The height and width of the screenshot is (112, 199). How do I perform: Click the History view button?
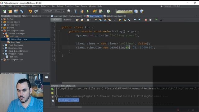click(67, 20)
